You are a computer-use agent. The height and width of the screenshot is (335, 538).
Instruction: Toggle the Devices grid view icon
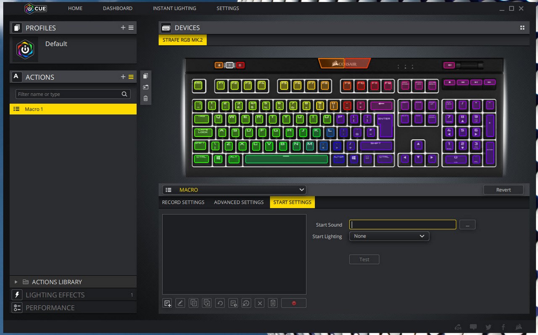click(522, 28)
